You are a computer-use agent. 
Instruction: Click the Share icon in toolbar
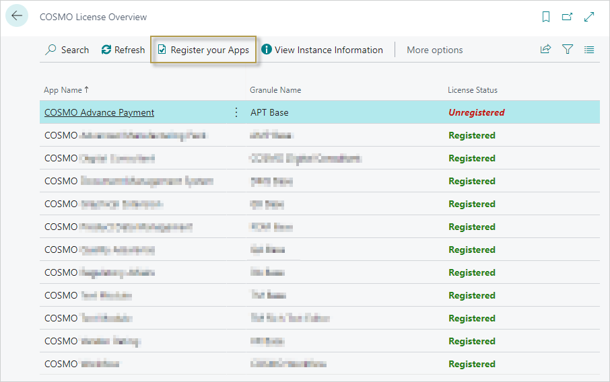click(545, 50)
